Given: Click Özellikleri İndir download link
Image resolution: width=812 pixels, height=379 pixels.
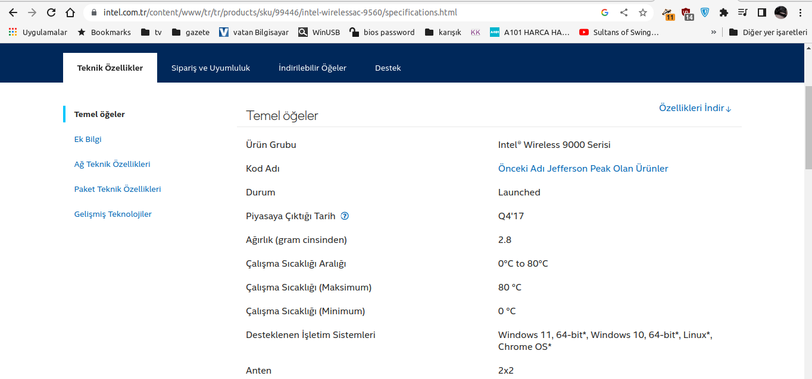Looking at the screenshot, I should pyautogui.click(x=695, y=108).
